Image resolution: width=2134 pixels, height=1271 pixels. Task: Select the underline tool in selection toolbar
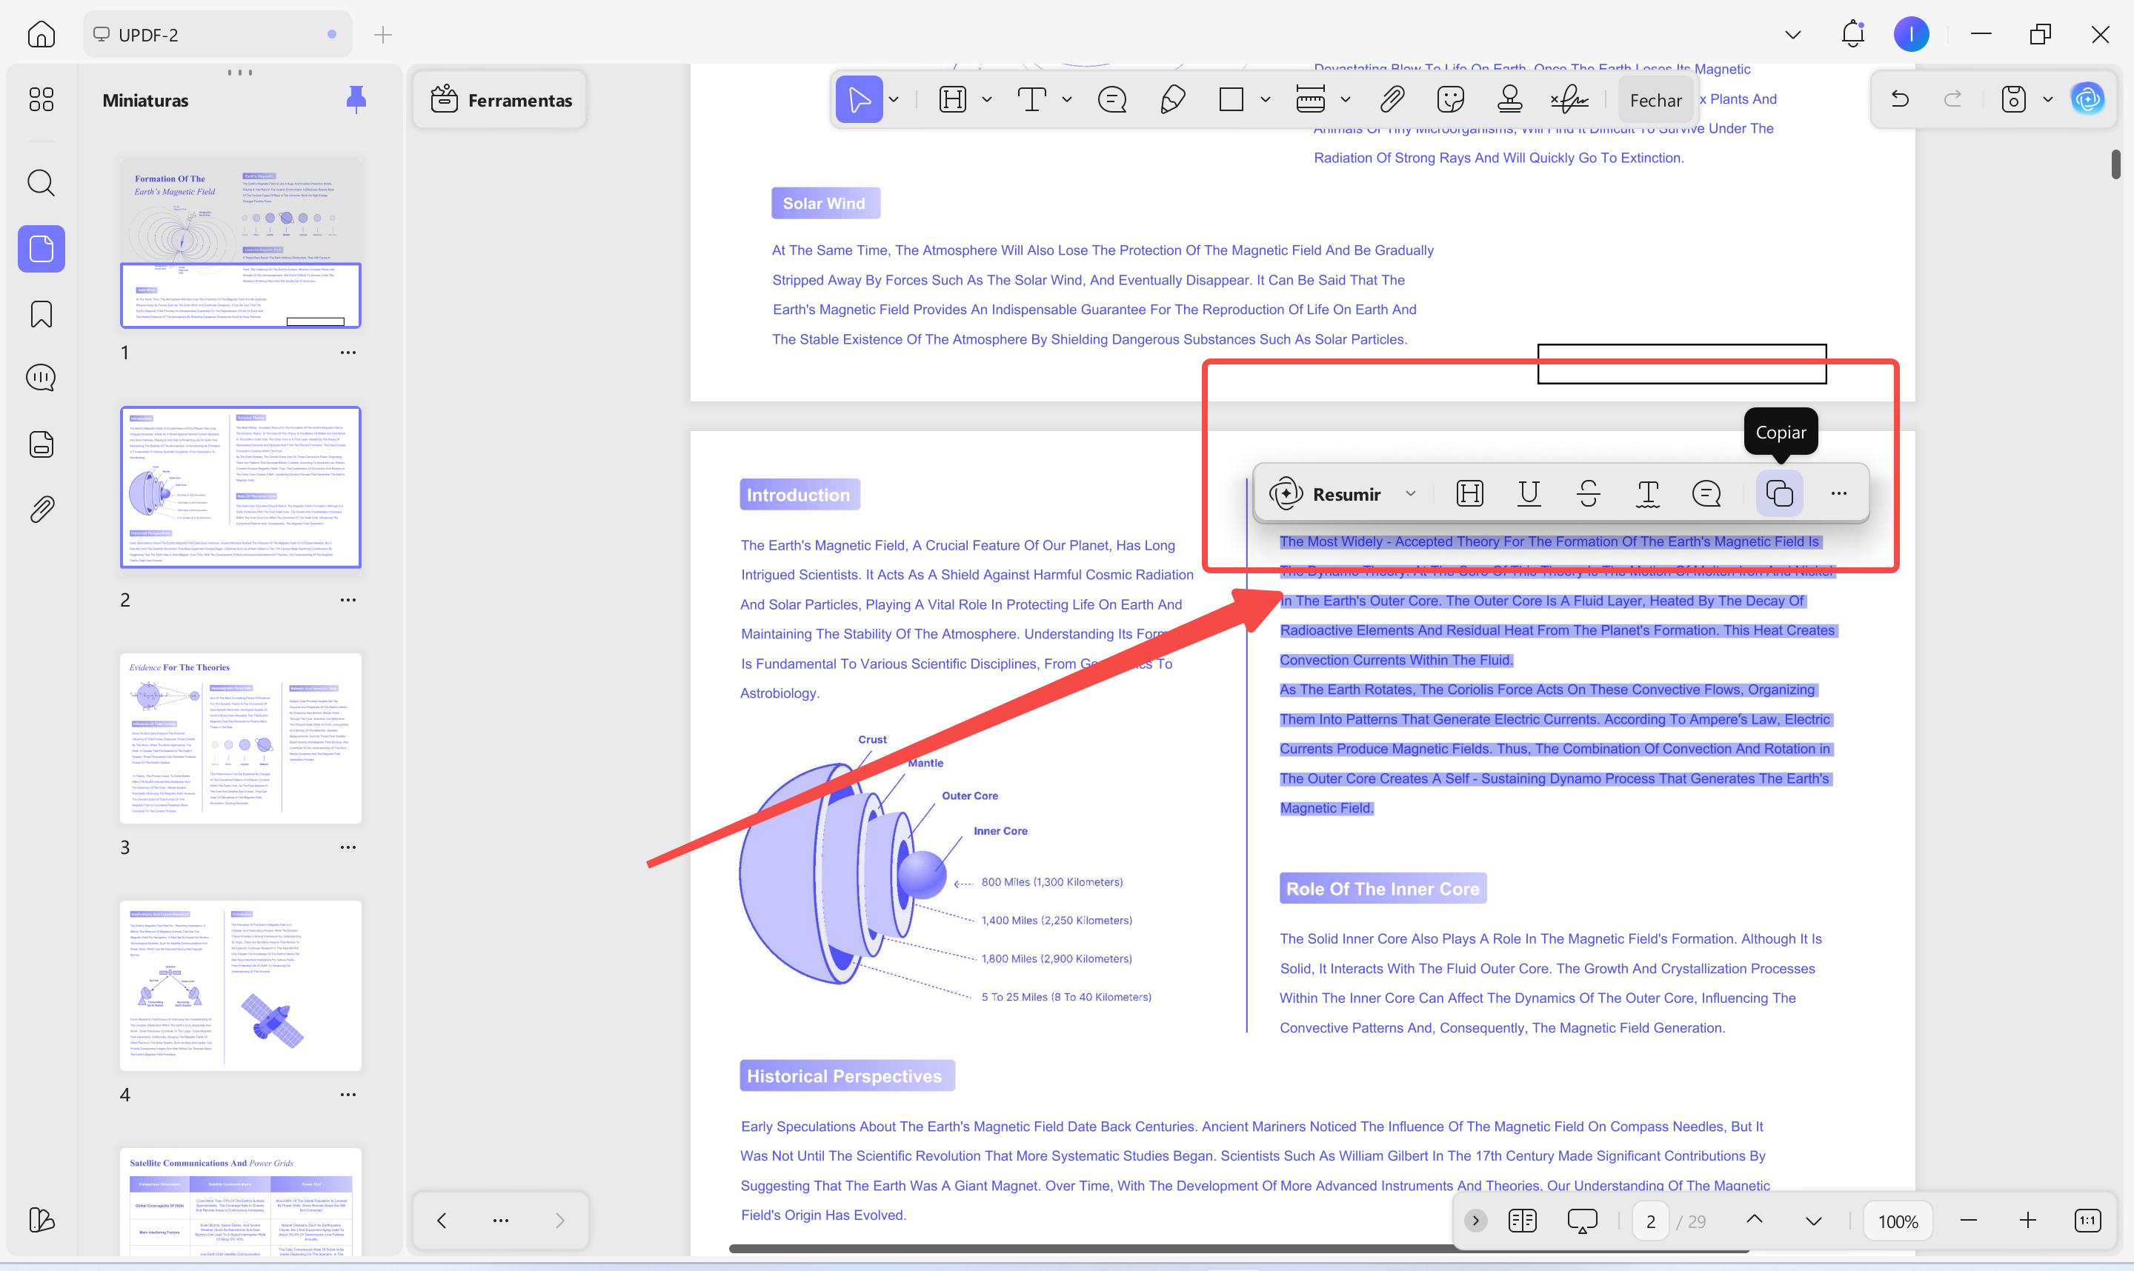click(x=1529, y=493)
